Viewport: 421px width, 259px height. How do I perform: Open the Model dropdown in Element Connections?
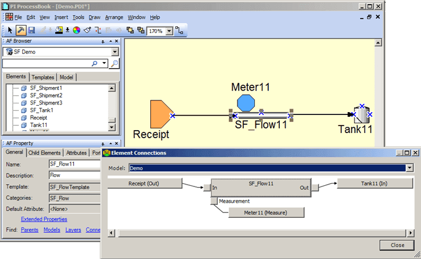tap(409, 168)
